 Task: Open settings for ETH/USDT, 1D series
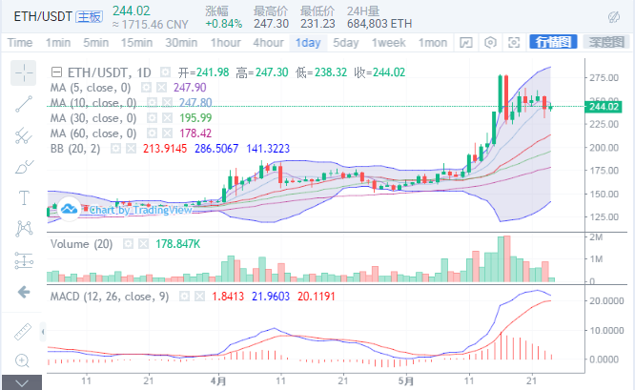point(165,72)
